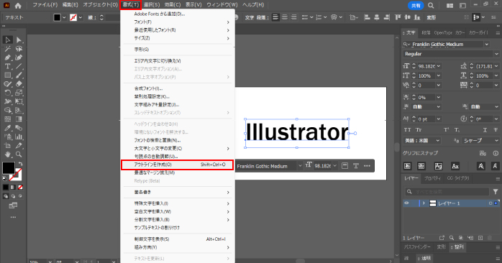Select the Curvature tool
The height and width of the screenshot is (263, 502).
19,57
